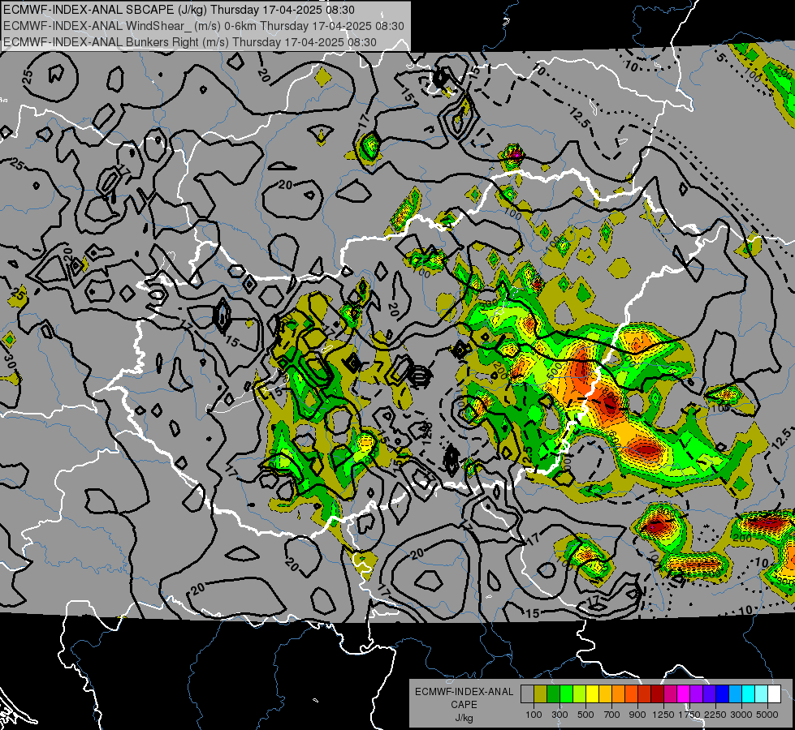Pick the magenta legend swatch

pyautogui.click(x=684, y=693)
